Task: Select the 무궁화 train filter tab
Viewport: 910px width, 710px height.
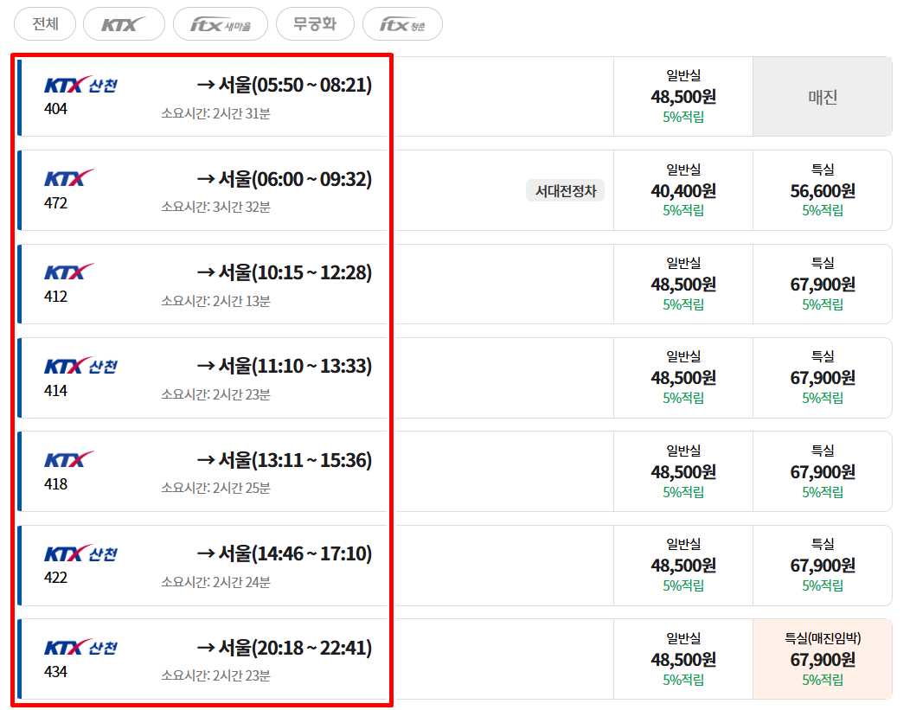Action: (315, 24)
